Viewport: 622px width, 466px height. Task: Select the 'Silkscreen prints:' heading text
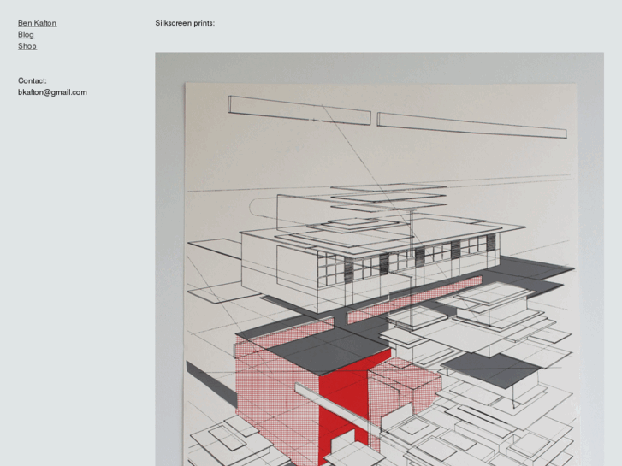pyautogui.click(x=185, y=23)
